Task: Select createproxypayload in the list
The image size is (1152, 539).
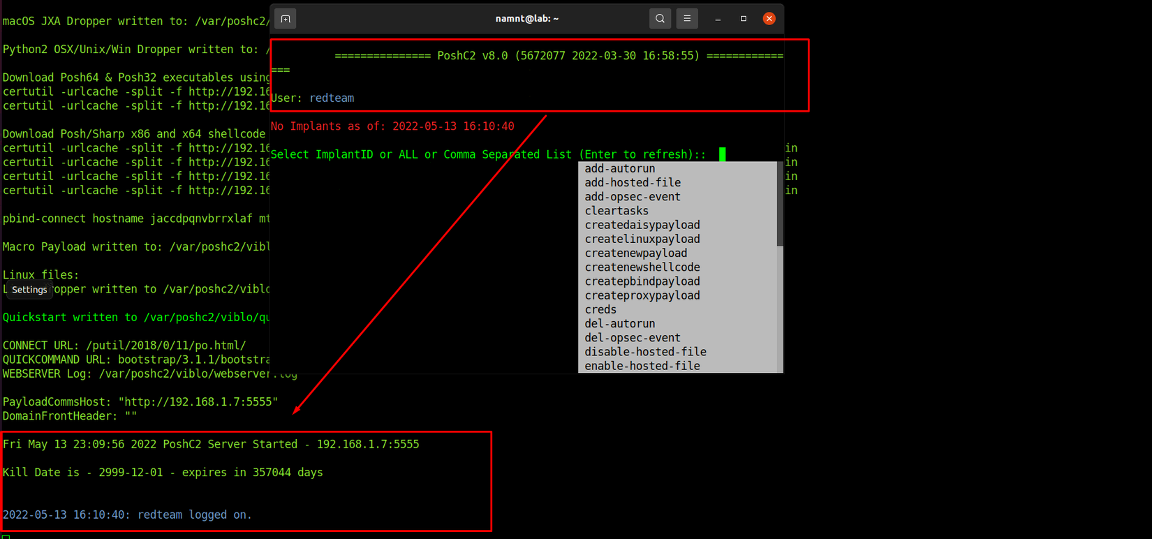Action: [677, 295]
